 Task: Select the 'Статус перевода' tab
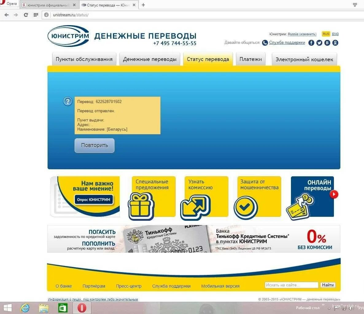(208, 59)
